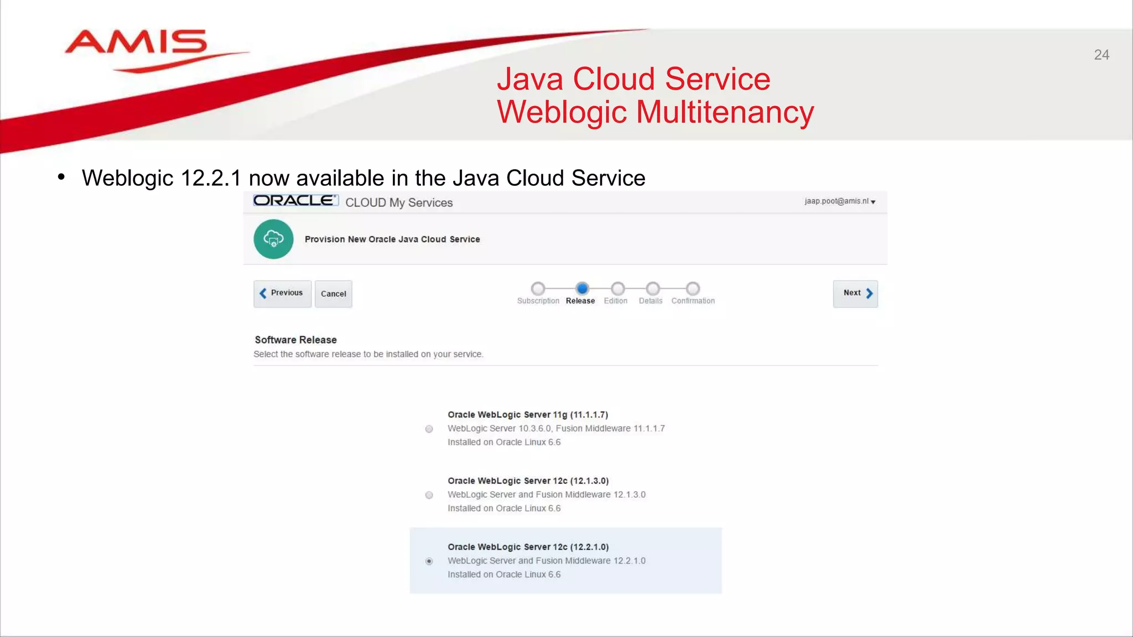Viewport: 1133px width, 637px height.
Task: Click the 'Software Release' section heading
Action: 295,340
